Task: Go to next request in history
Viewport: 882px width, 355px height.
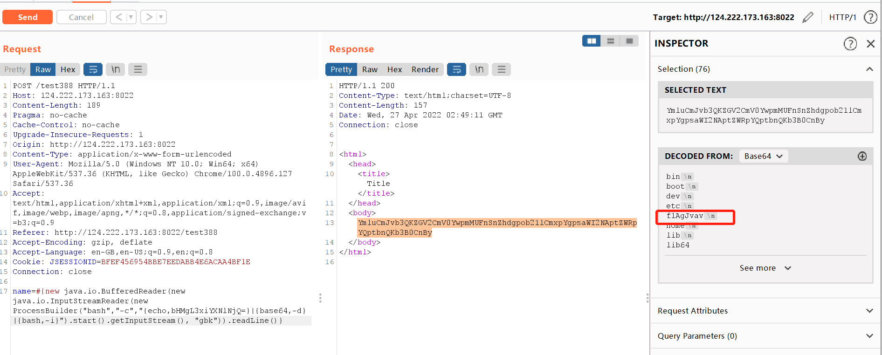Action: pyautogui.click(x=149, y=17)
